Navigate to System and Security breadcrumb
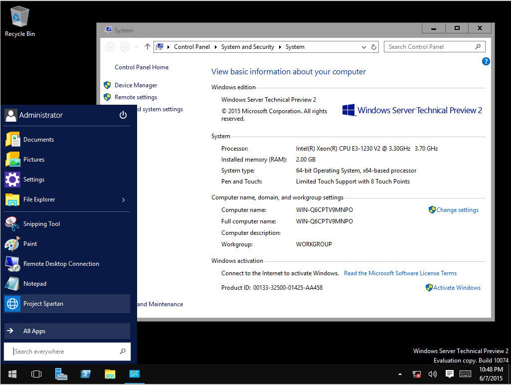511x385 pixels. tap(247, 46)
